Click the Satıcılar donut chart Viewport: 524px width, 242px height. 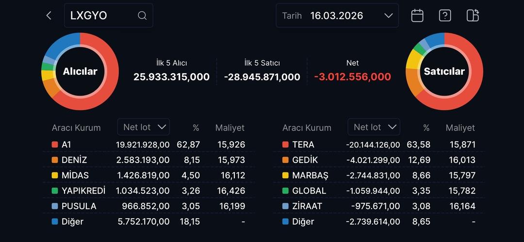[444, 71]
